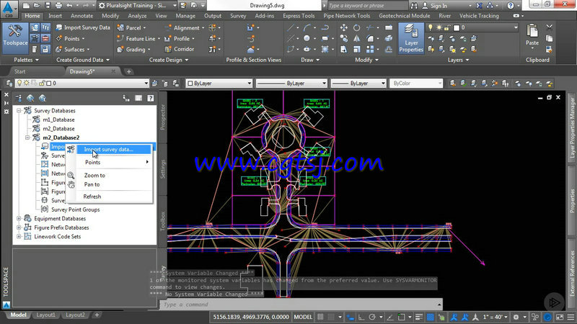Open the Toolspace help icon
The image size is (577, 324).
150,98
